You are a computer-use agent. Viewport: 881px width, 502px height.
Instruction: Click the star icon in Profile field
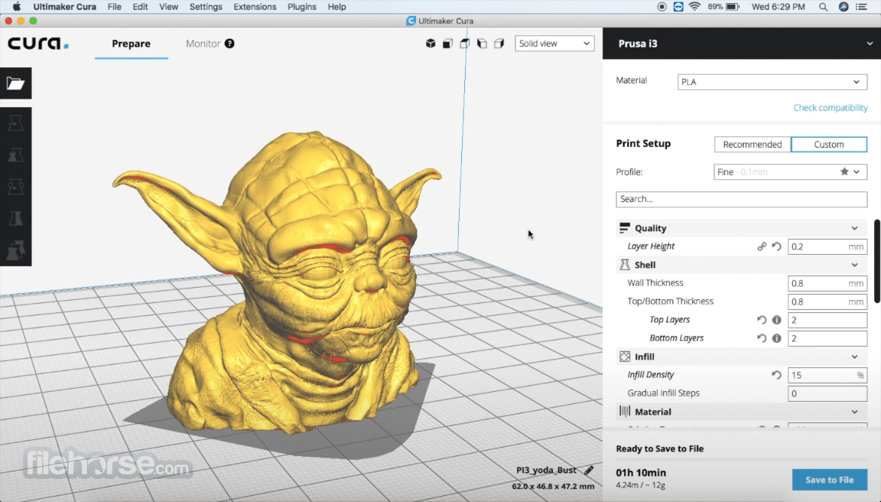click(x=844, y=171)
